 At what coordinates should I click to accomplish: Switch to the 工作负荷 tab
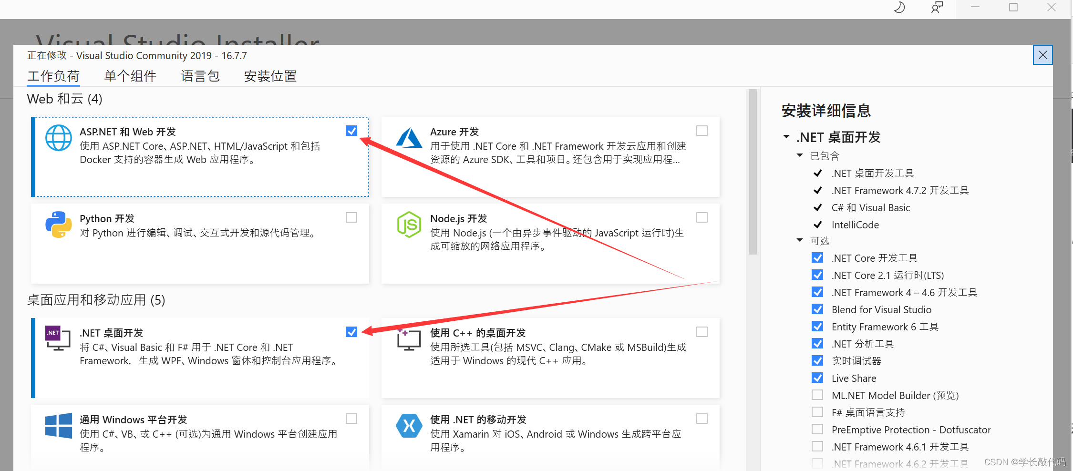(53, 76)
